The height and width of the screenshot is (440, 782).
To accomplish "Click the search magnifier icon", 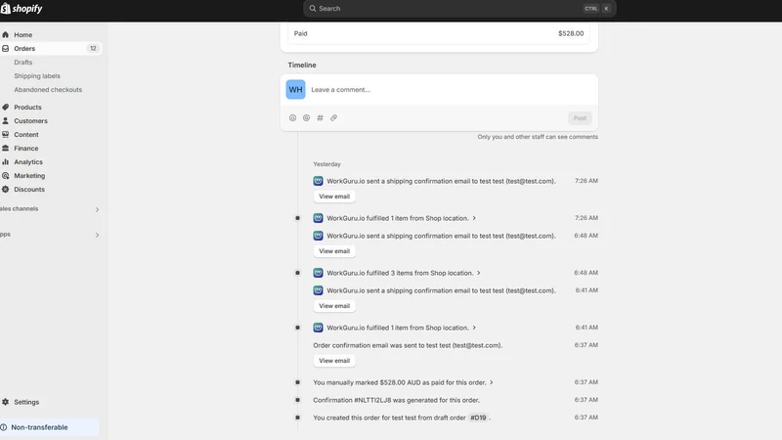I will coord(313,9).
